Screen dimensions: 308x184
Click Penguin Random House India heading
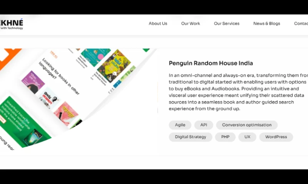pos(211,63)
